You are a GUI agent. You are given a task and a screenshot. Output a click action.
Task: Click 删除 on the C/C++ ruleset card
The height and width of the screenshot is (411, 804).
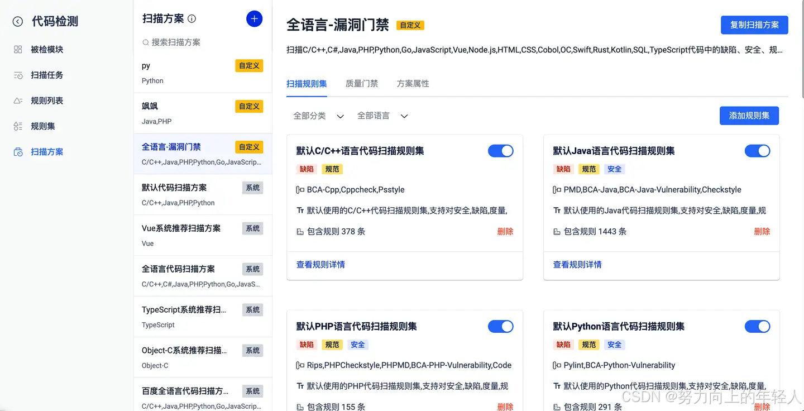coord(505,232)
